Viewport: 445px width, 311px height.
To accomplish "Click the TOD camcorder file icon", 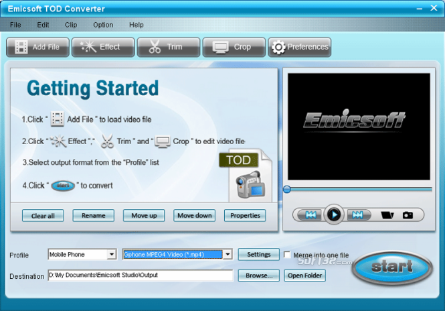I will click(246, 176).
